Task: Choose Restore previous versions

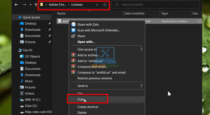Action: tap(94, 78)
